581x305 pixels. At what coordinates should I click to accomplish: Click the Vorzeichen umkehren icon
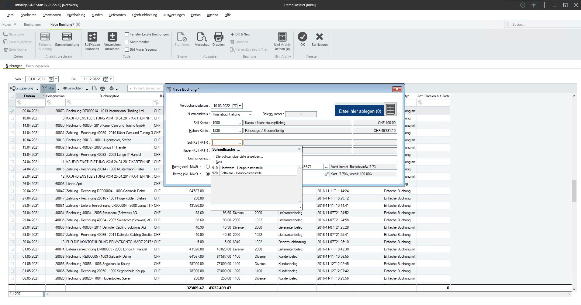[x=112, y=37]
